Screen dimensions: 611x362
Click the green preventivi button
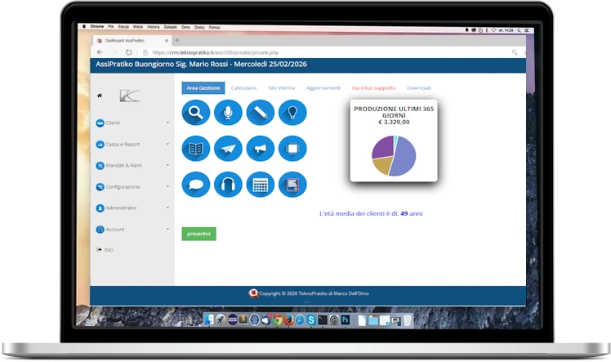198,234
